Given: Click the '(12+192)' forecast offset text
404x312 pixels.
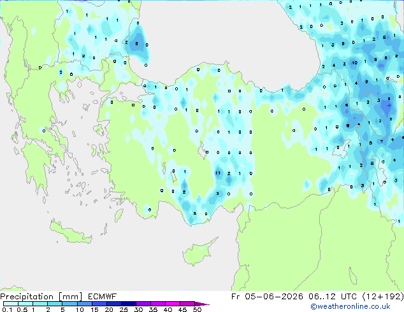Looking at the screenshot, I should click(x=383, y=297).
